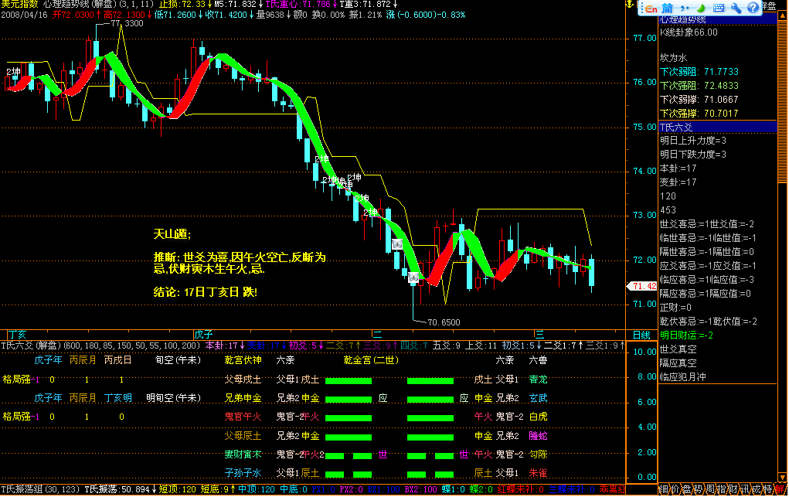The image size is (789, 497).
Task: Click the red 鬼官午火 entry
Action: [x=243, y=417]
